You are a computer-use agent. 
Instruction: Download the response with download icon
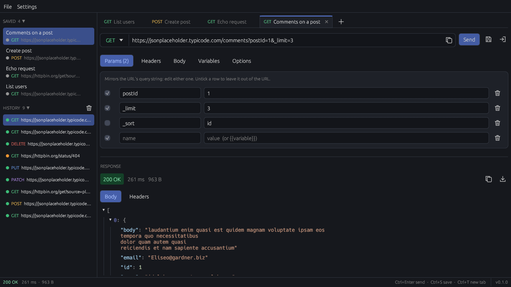(503, 179)
